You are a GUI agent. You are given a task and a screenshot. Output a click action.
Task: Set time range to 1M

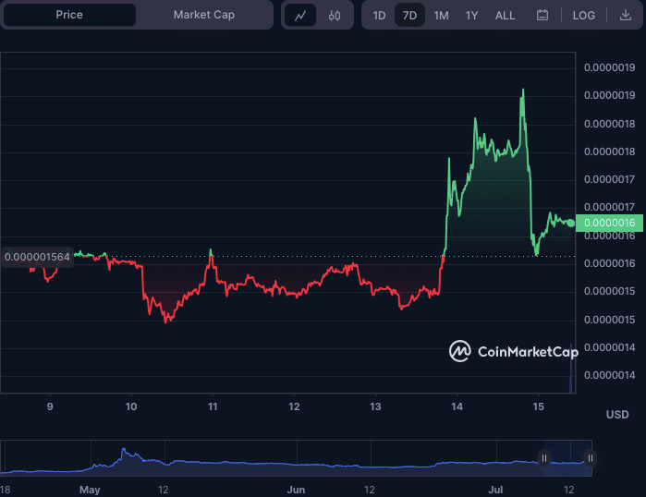[442, 16]
